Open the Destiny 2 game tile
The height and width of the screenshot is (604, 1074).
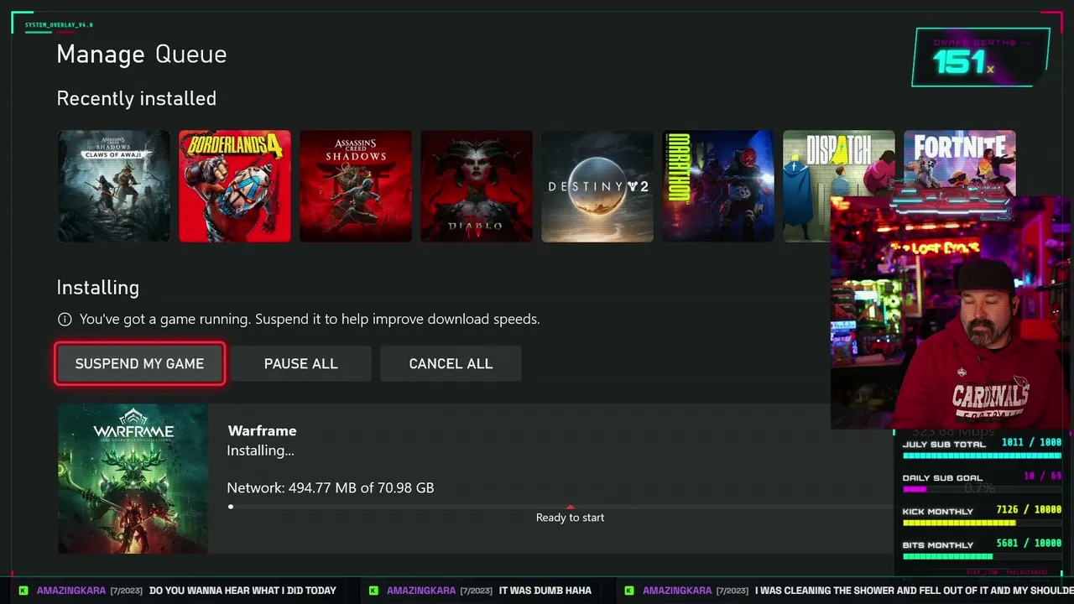click(x=597, y=186)
